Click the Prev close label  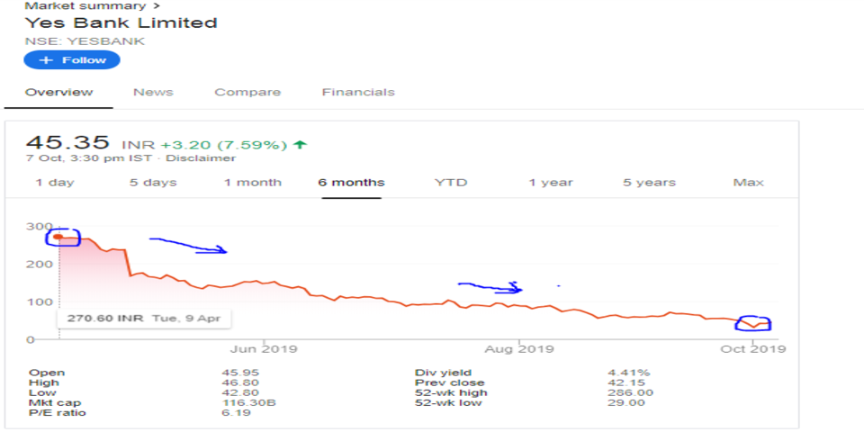click(449, 383)
